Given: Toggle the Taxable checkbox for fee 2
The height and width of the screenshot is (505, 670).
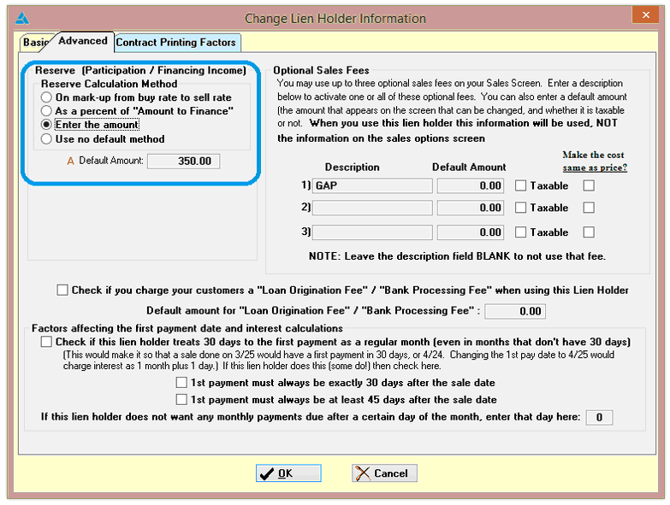Looking at the screenshot, I should pos(520,208).
